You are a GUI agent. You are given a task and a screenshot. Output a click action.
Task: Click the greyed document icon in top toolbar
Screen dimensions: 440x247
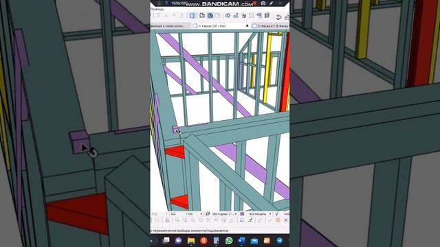[x=218, y=15]
